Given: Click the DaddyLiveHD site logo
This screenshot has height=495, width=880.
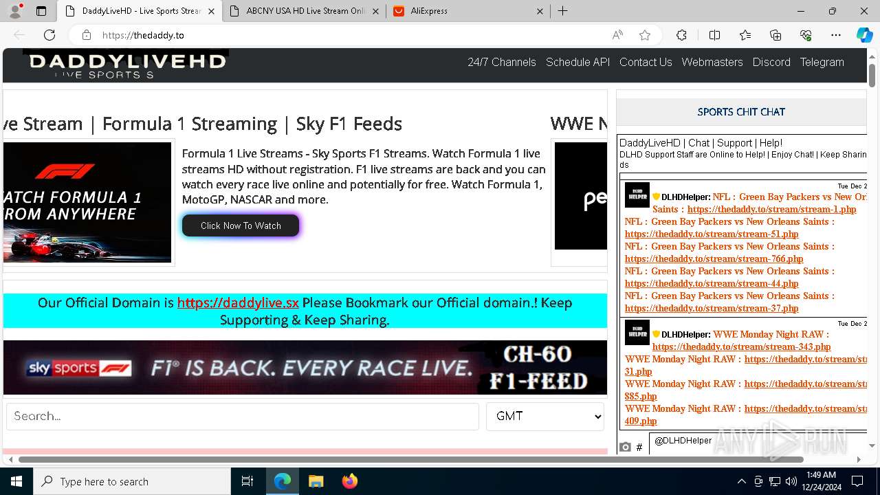Looking at the screenshot, I should pos(126,65).
